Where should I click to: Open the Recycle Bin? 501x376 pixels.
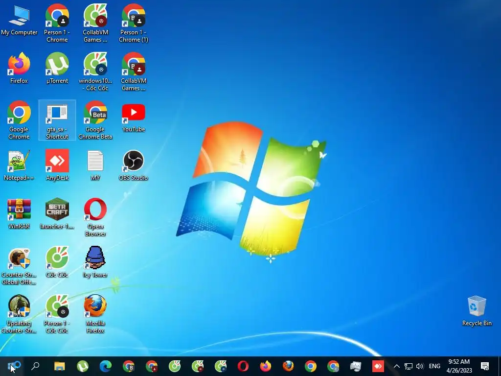[x=477, y=311]
